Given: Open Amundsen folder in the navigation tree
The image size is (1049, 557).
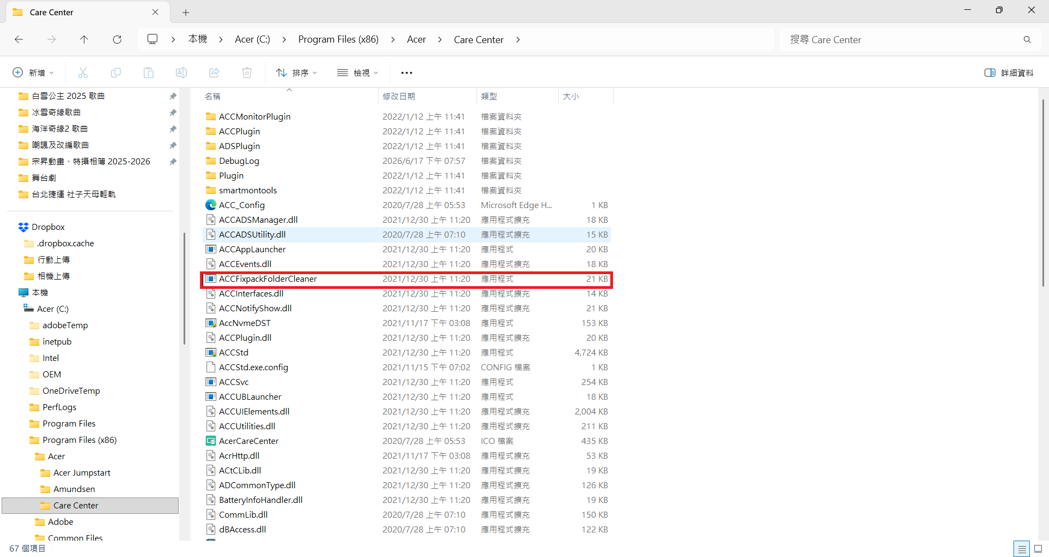Looking at the screenshot, I should tap(74, 489).
